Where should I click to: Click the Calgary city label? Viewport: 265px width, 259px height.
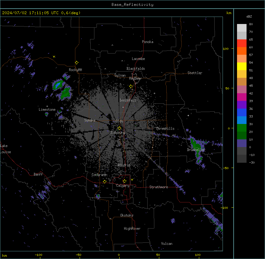(x=123, y=185)
